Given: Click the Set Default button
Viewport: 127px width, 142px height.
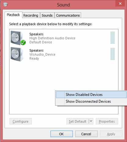Looking at the screenshot, I should 78,121.
